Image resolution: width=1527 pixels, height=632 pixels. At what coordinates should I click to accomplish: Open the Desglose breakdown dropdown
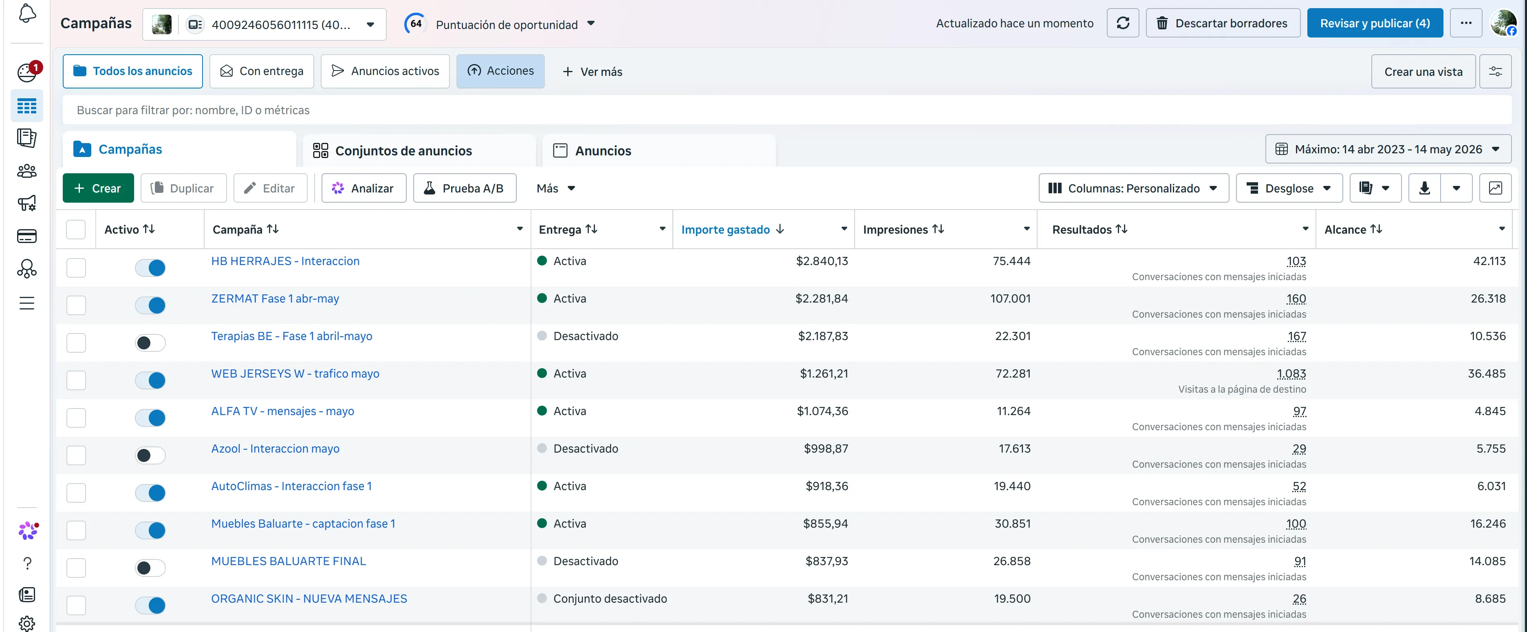click(x=1289, y=188)
